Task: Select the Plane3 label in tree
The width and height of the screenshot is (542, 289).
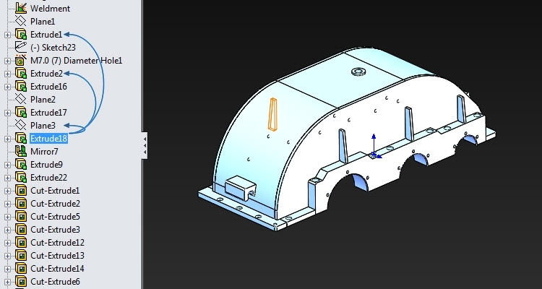Action: [43, 126]
